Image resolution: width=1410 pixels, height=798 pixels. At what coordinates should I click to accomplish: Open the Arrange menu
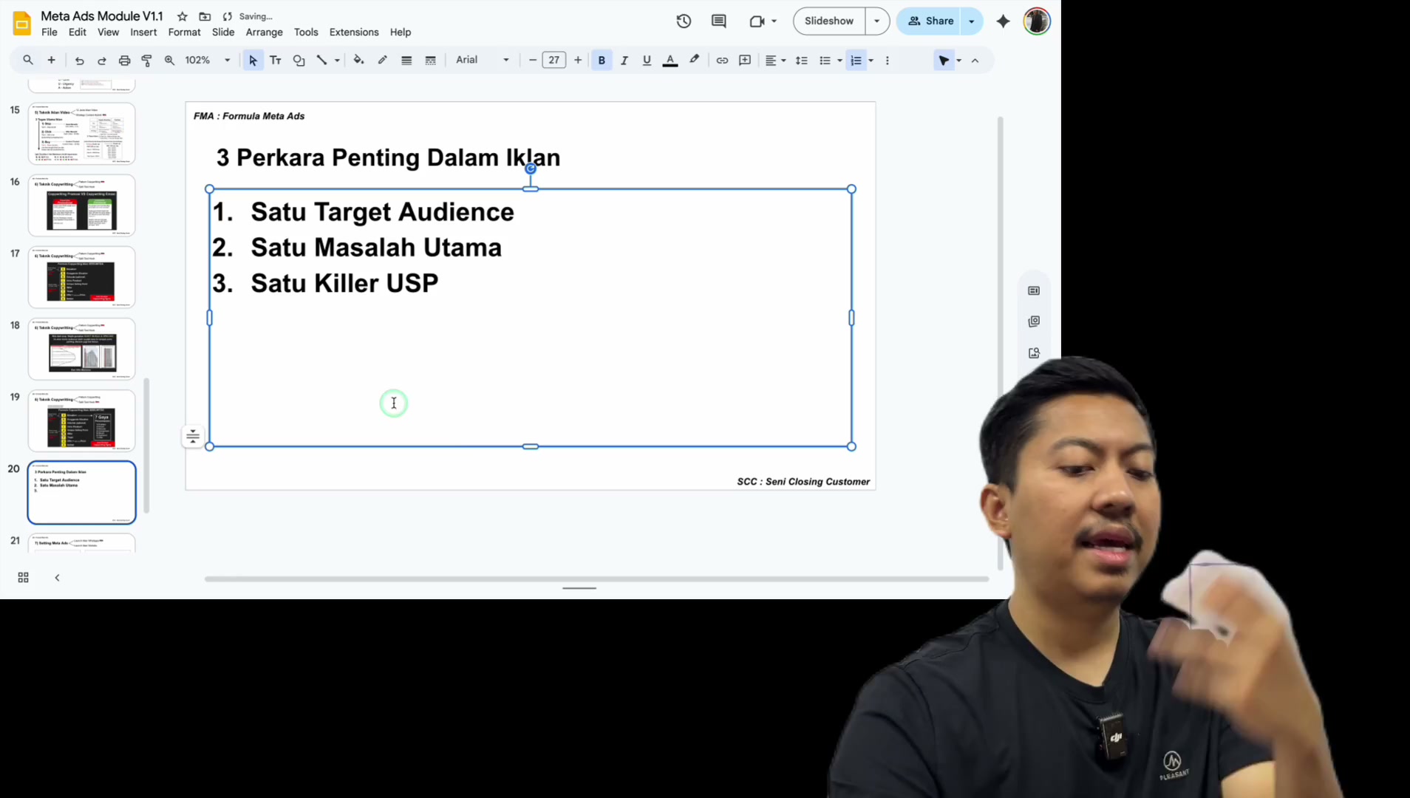coord(265,33)
